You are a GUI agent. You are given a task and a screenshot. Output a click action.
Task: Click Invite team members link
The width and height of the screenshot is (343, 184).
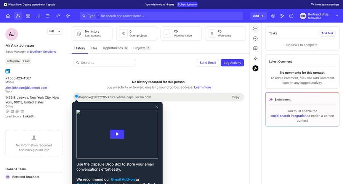click(325, 5)
